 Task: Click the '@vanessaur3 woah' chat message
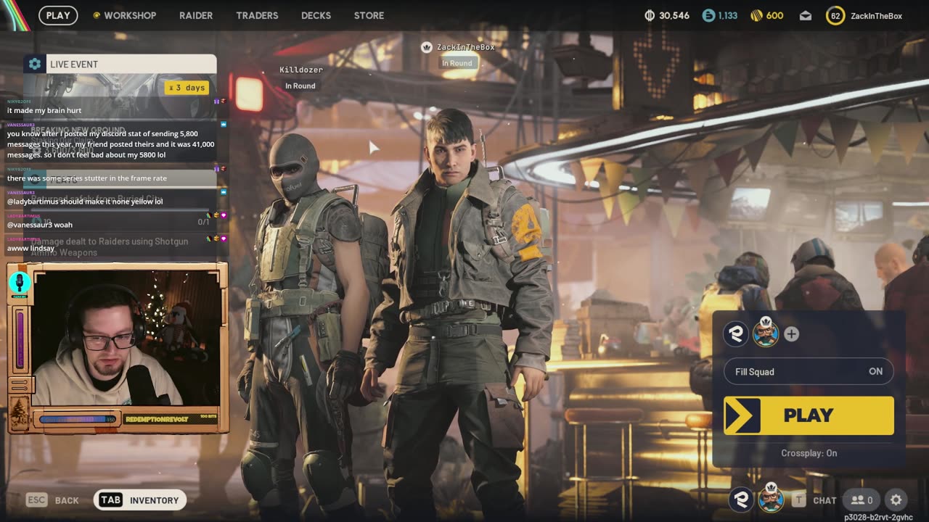(40, 225)
